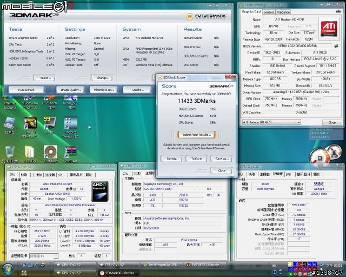Open the FC2Bench shortcut on desktop
The width and height of the screenshot is (346, 277).
click(x=50, y=103)
